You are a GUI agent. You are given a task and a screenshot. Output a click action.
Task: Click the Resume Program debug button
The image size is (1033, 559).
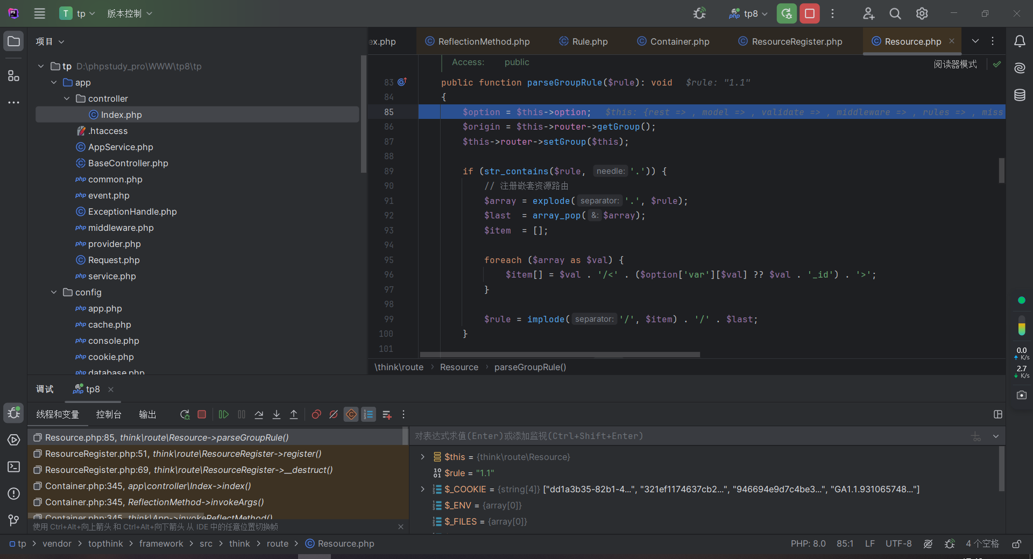tap(224, 414)
